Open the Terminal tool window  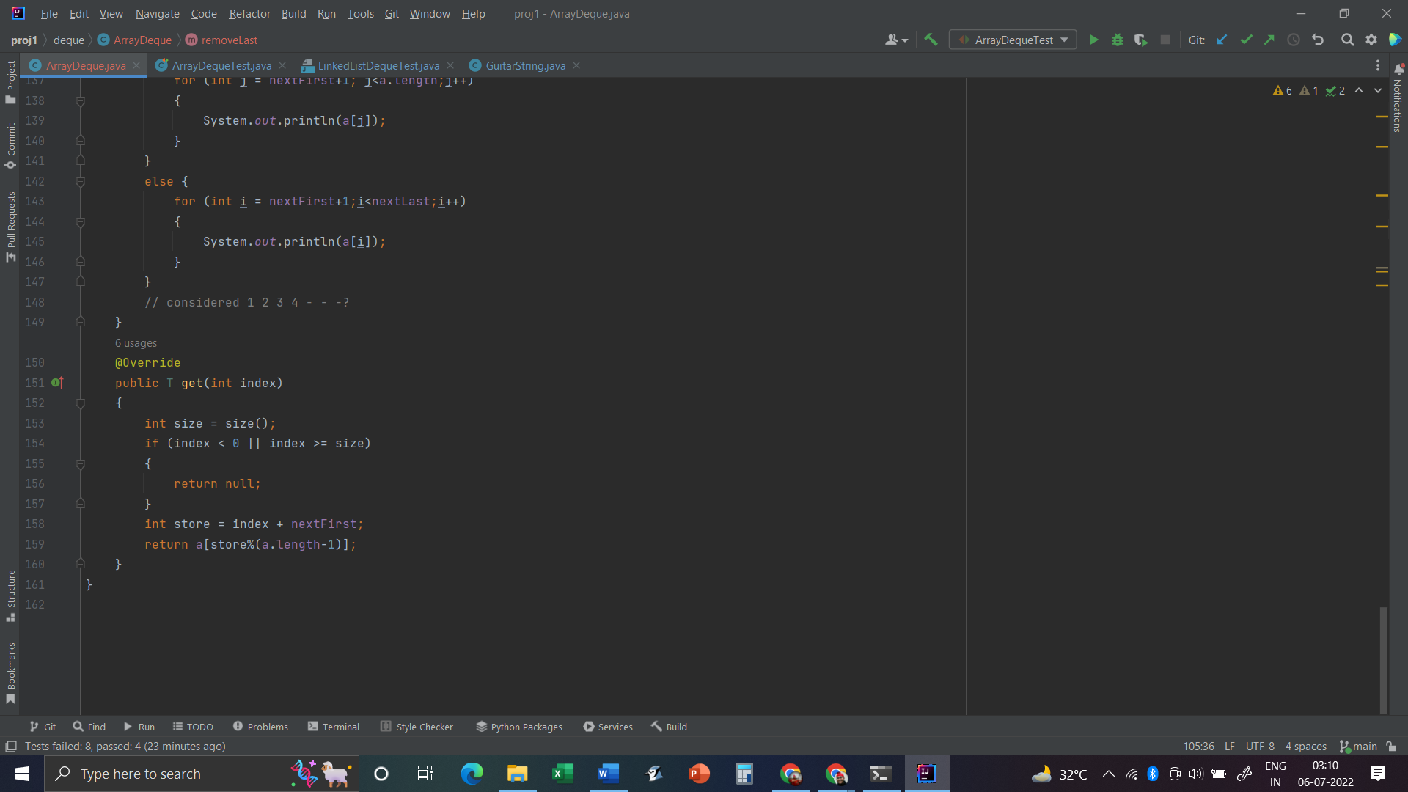click(334, 727)
